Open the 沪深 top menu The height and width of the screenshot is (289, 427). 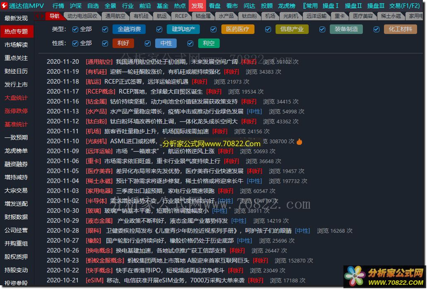(x=75, y=5)
